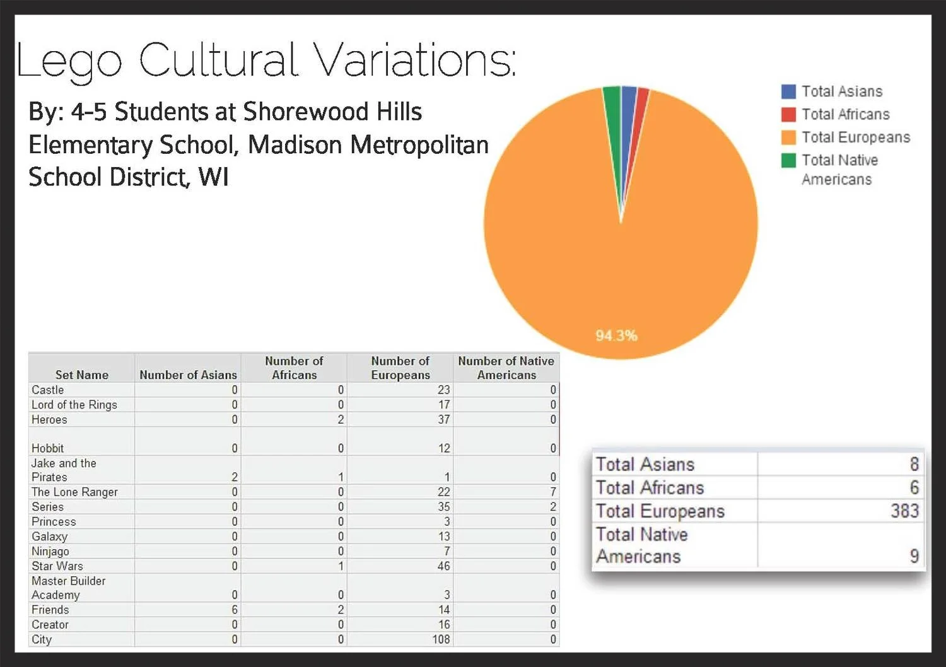Click 'Total Europeans' label in the summary table
The image size is (946, 667).
[x=660, y=511]
